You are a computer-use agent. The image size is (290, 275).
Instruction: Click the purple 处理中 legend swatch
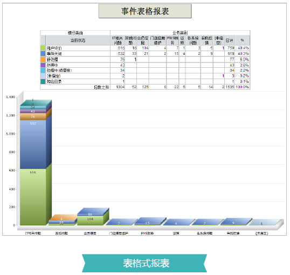tap(43, 65)
